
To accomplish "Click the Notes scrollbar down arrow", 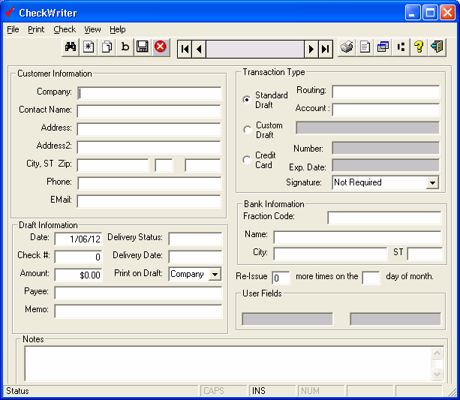I will point(437,374).
